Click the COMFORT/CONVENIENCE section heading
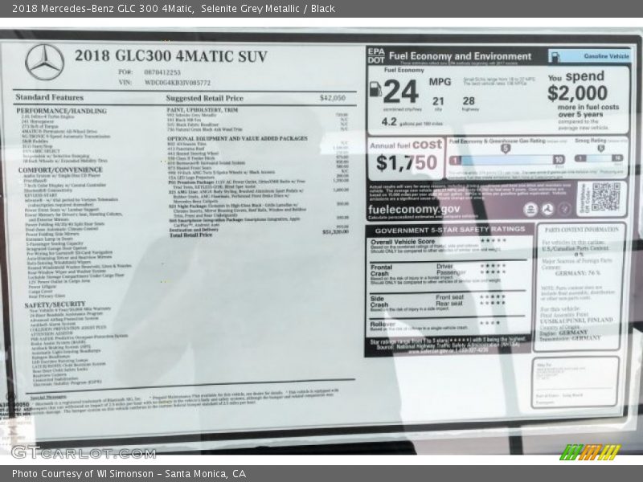The height and width of the screenshot is (482, 643). 60,170
